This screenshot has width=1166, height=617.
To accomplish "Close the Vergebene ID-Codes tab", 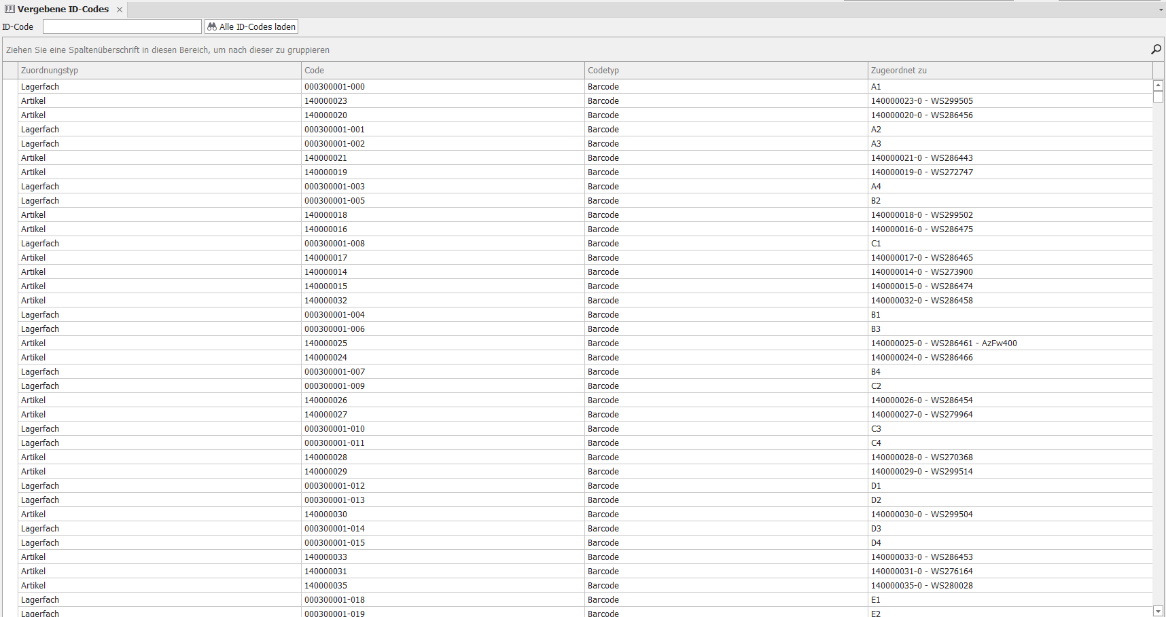I will pyautogui.click(x=120, y=10).
